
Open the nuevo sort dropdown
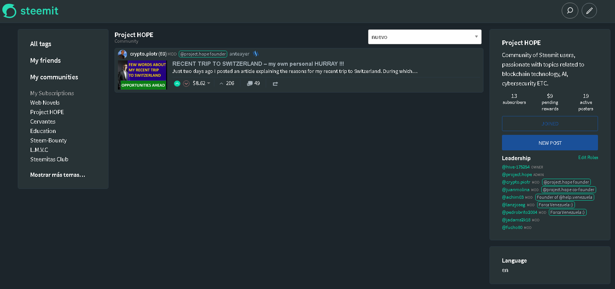tap(425, 37)
